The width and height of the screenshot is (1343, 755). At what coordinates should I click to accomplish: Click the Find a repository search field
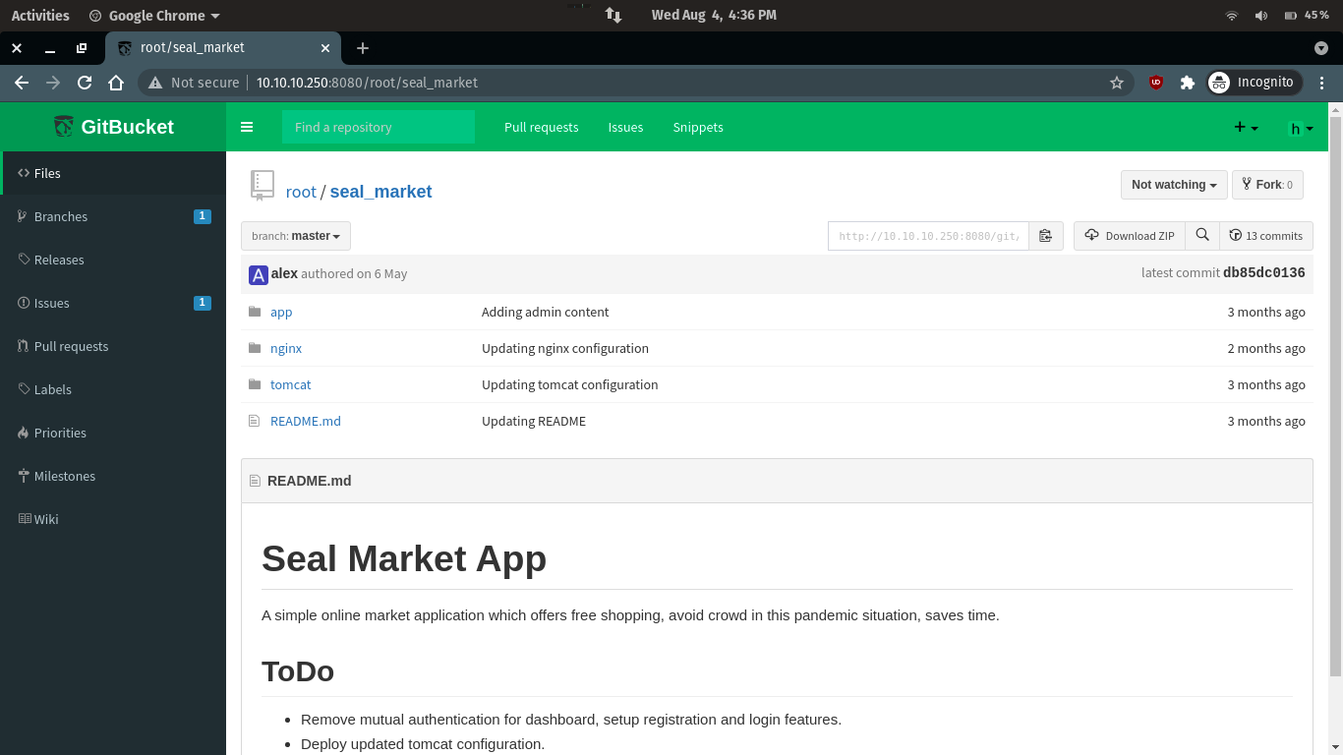tap(378, 127)
